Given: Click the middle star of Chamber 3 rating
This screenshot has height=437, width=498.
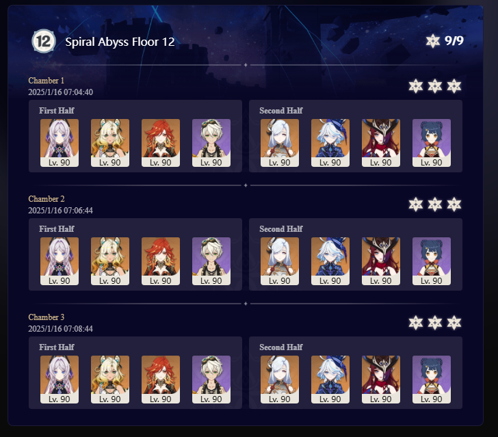Looking at the screenshot, I should point(435,323).
